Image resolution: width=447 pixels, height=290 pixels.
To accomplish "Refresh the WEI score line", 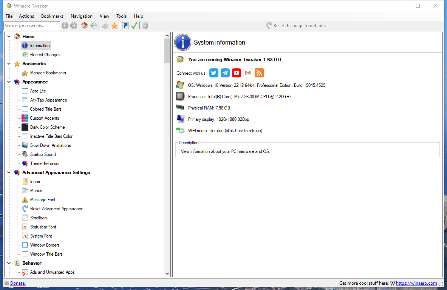I will 225,131.
